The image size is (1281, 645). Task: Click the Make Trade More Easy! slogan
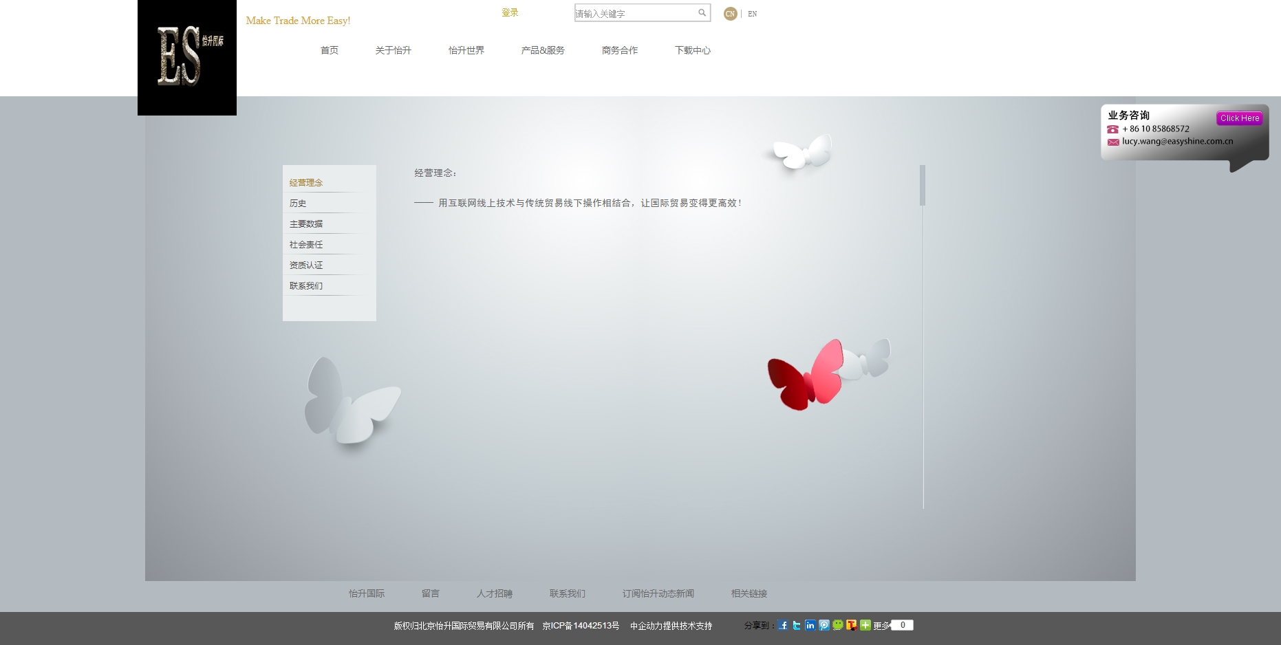298,21
